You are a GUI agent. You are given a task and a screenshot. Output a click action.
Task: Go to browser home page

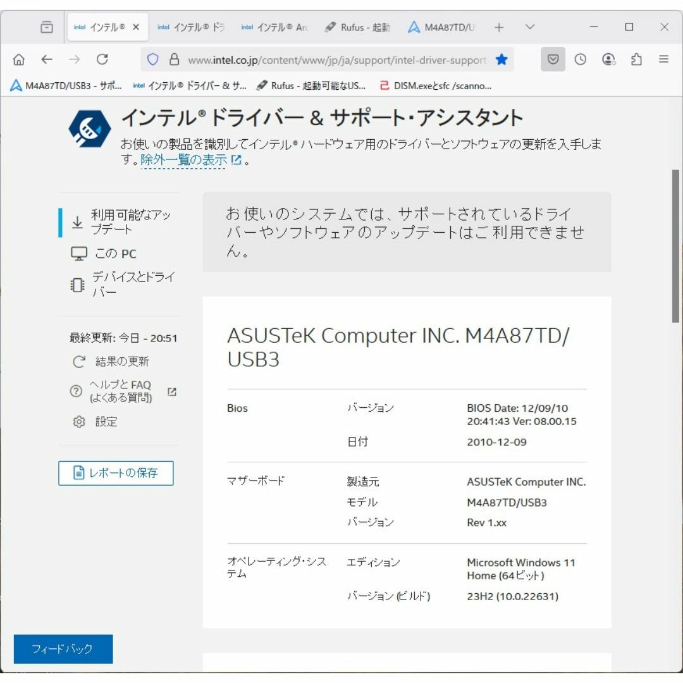click(x=19, y=59)
